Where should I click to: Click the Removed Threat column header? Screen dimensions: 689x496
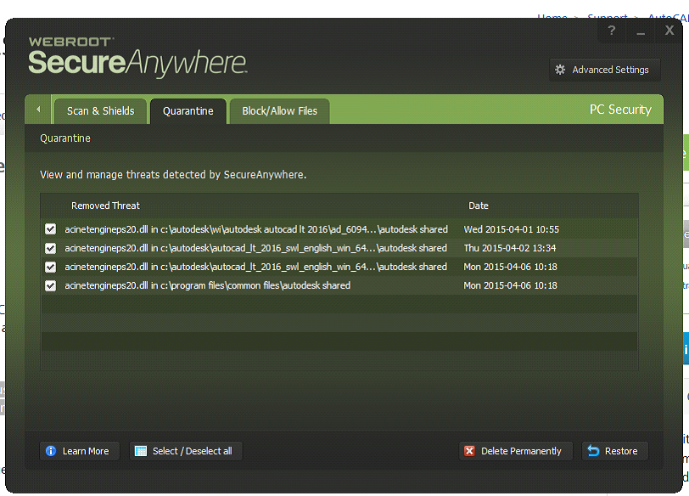point(105,206)
